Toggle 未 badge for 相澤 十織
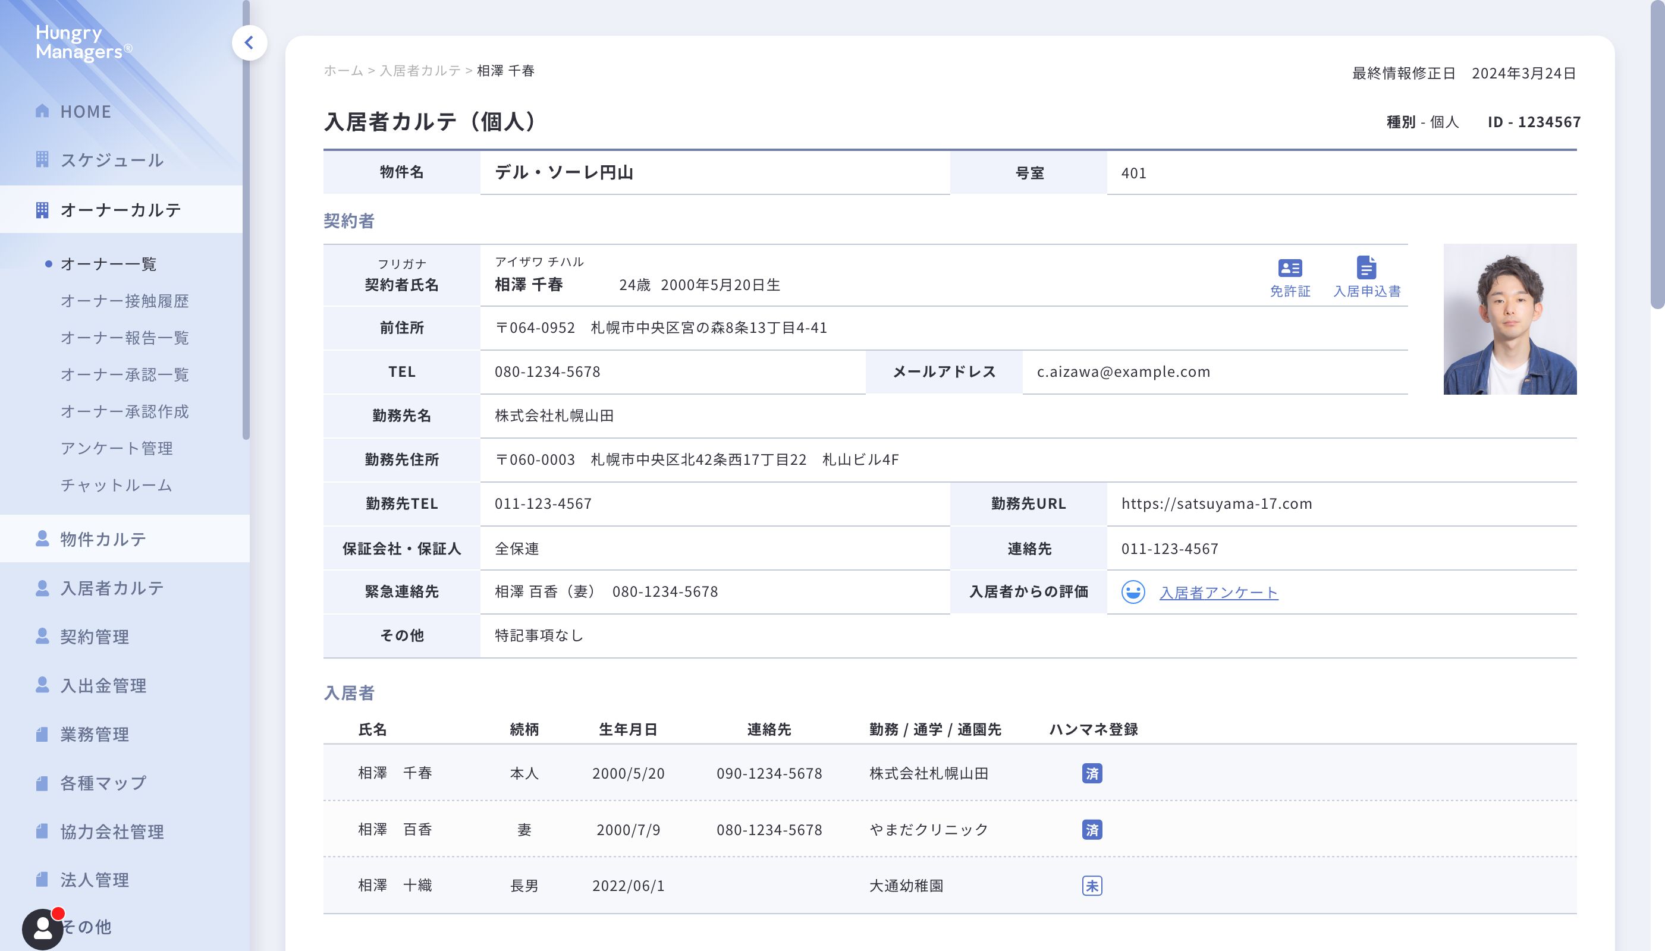Image resolution: width=1665 pixels, height=951 pixels. [x=1092, y=886]
